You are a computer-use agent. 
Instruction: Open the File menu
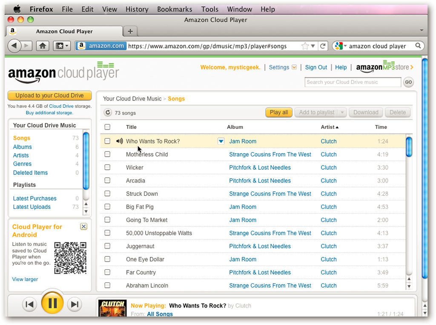[x=67, y=9]
